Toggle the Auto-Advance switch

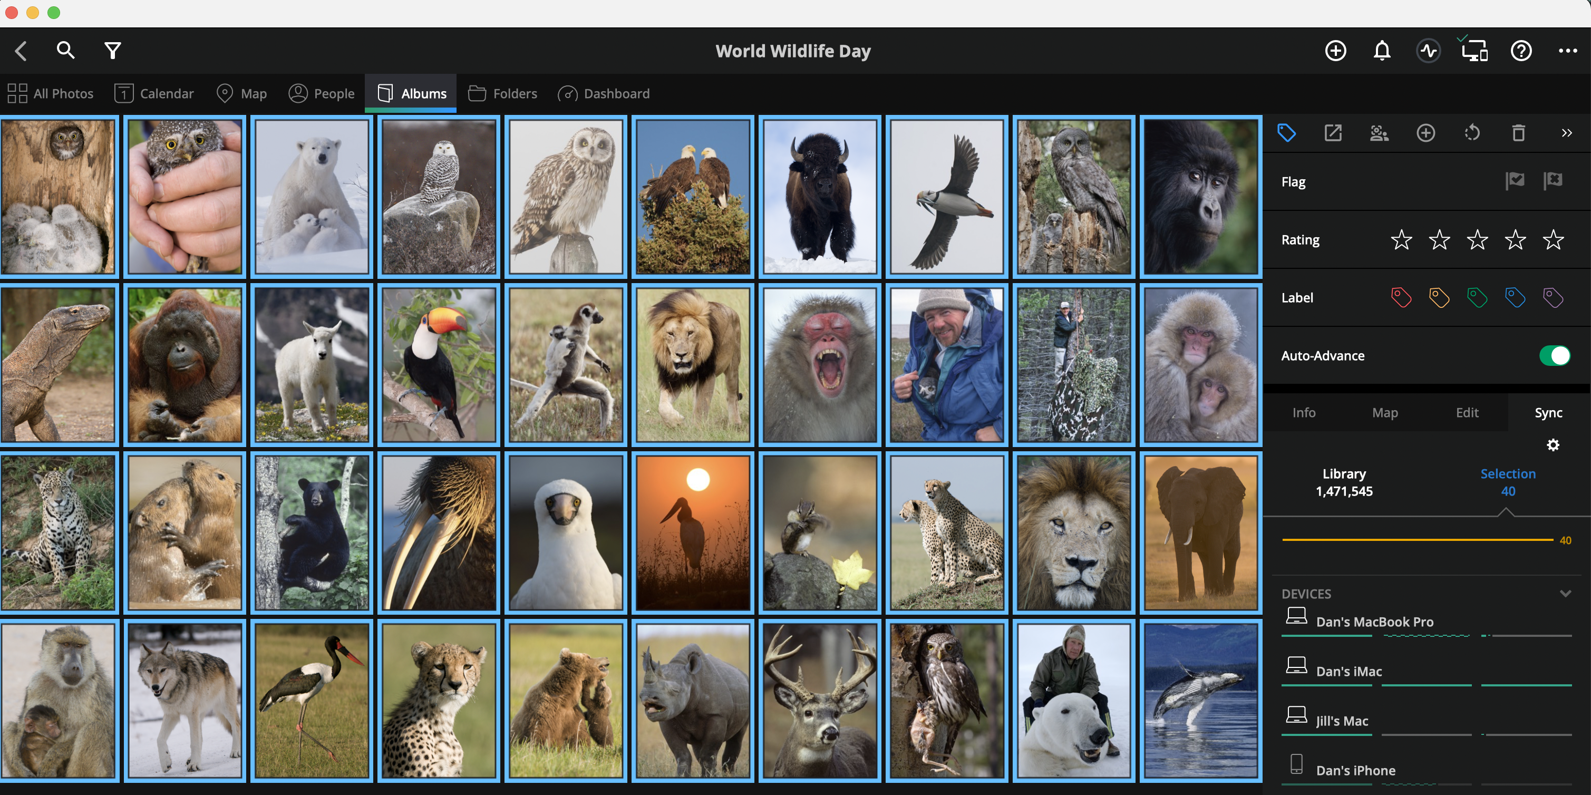(x=1555, y=356)
